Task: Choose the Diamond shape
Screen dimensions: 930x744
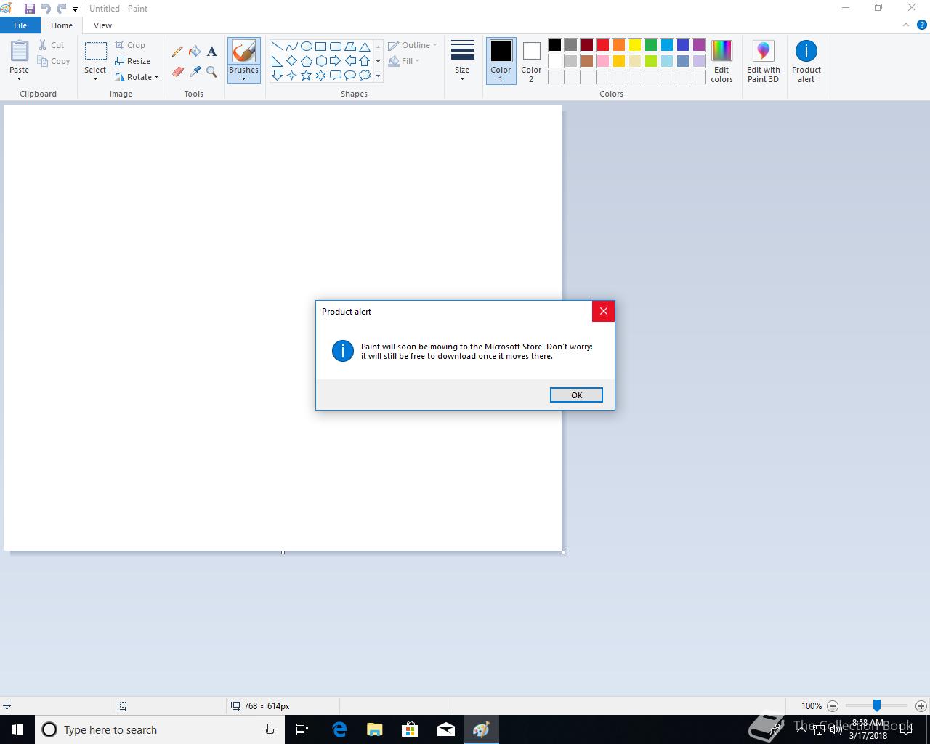Action: [291, 61]
